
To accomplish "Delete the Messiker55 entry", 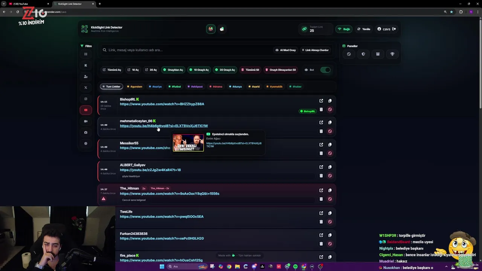I will 321,153.
